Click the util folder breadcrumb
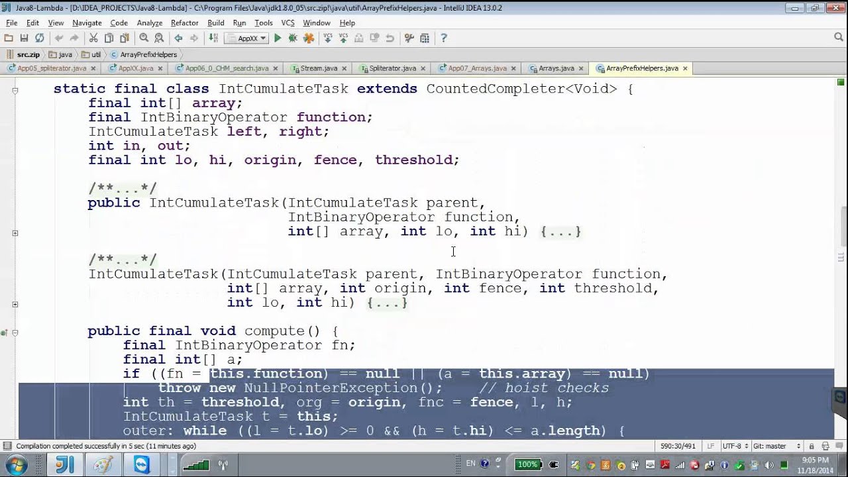848x477 pixels. pyautogui.click(x=92, y=54)
